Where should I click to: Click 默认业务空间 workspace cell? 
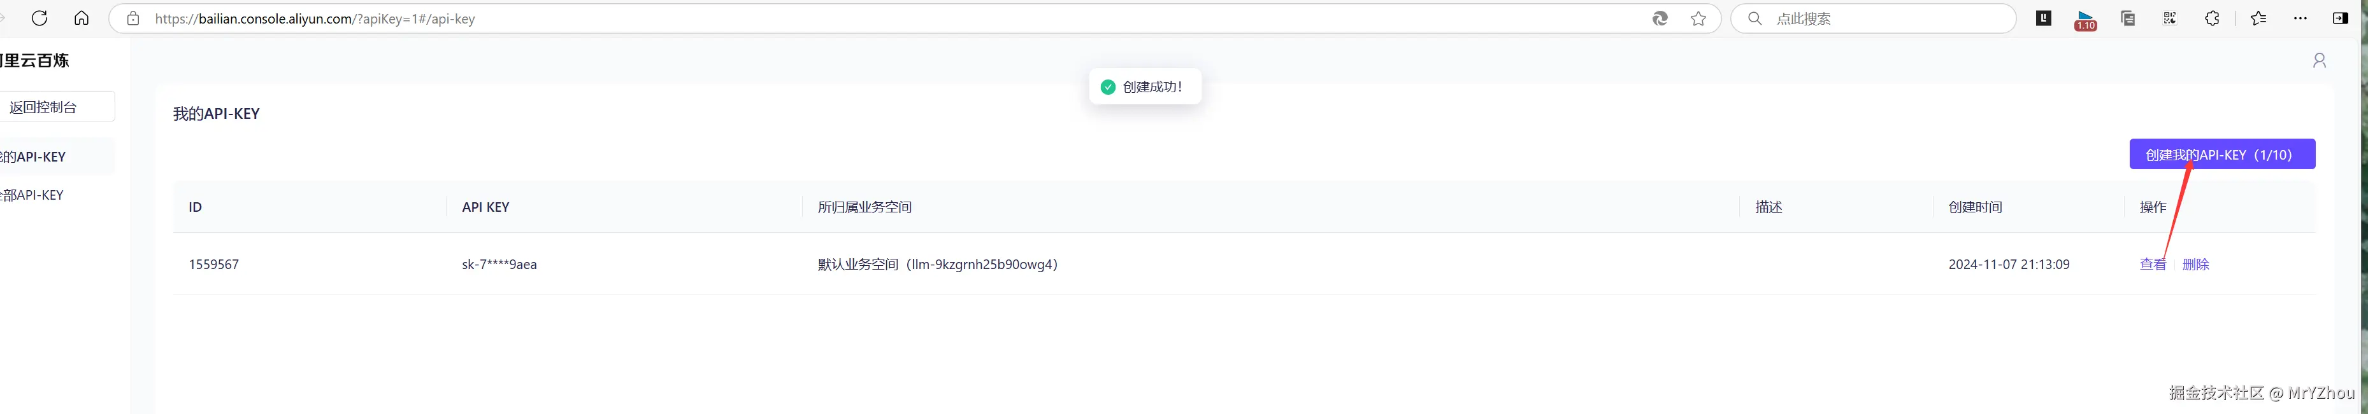pyautogui.click(x=938, y=265)
